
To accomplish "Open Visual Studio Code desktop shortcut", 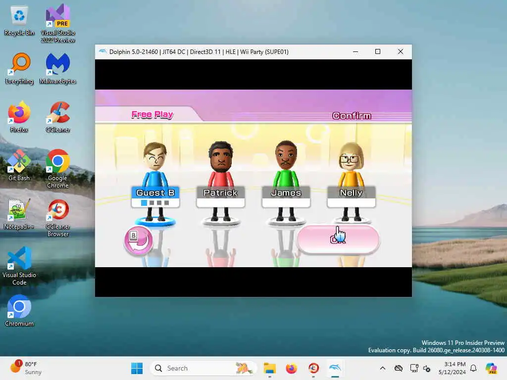I will [19, 266].
